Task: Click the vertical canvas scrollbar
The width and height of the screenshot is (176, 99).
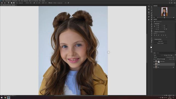Action: pyautogui.click(x=147, y=48)
